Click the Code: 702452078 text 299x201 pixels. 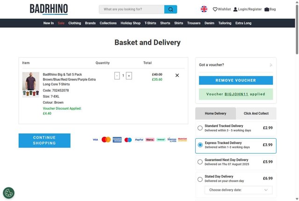(x=56, y=90)
